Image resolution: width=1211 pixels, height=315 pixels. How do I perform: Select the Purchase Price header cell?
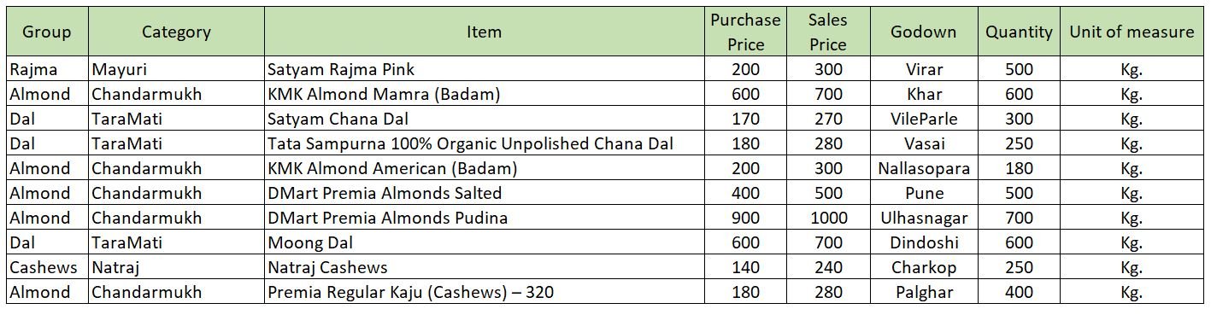click(746, 32)
